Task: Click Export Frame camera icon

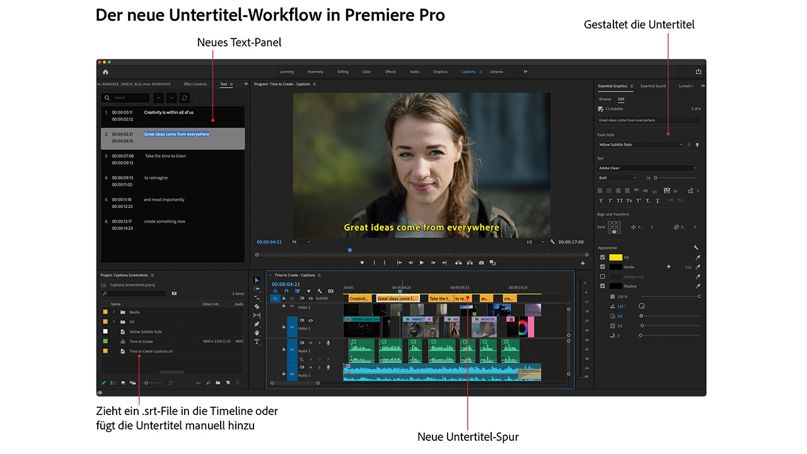Action: pos(482,263)
